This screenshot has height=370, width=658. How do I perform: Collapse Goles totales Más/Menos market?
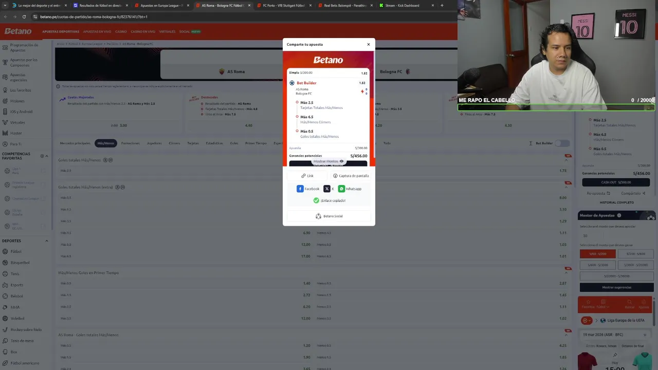coord(566,160)
